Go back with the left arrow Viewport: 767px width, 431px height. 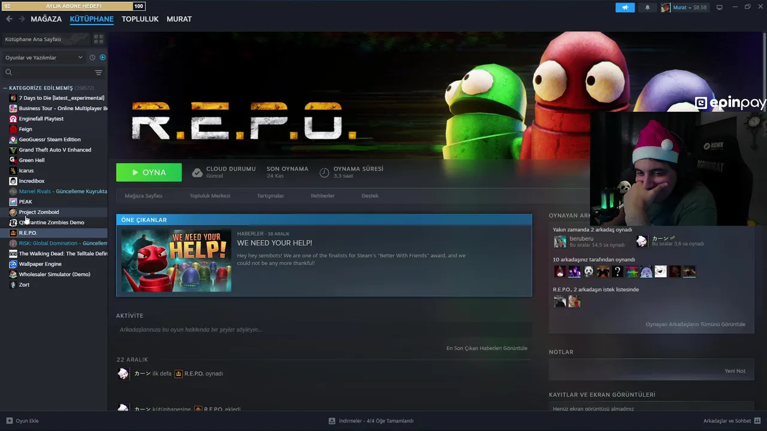point(9,19)
